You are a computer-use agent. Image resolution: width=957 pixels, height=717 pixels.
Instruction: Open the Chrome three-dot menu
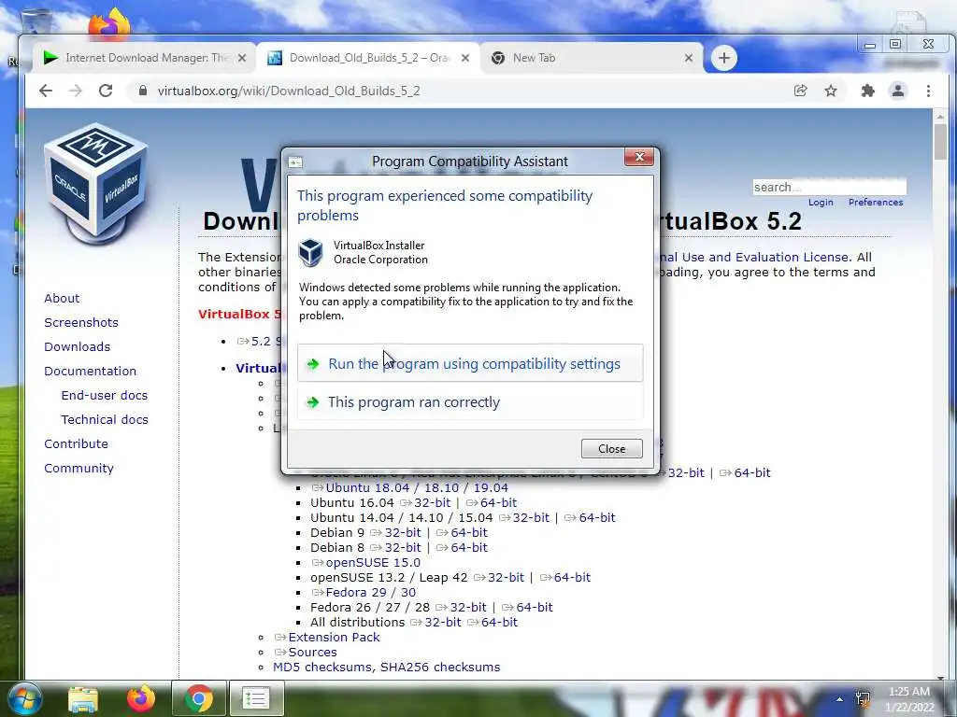tap(928, 91)
